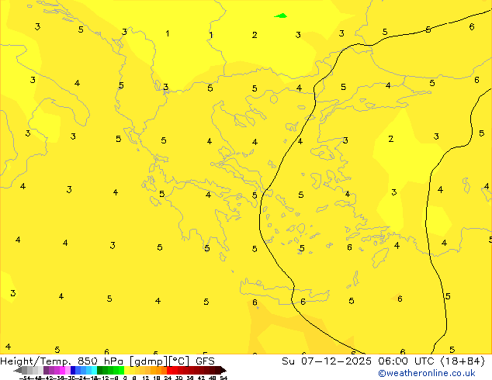
Task: Click the "[gdmp]" unit label
Action: [x=146, y=361]
